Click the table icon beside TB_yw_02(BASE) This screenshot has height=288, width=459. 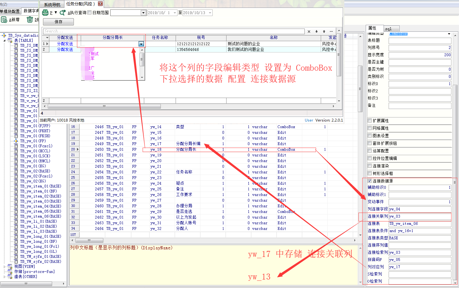click(16, 171)
